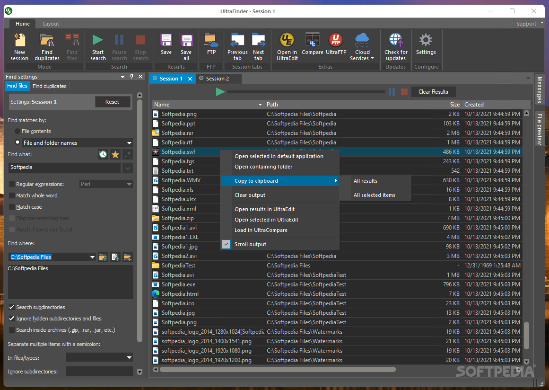Select the Softpedia.html result row

coord(337,294)
